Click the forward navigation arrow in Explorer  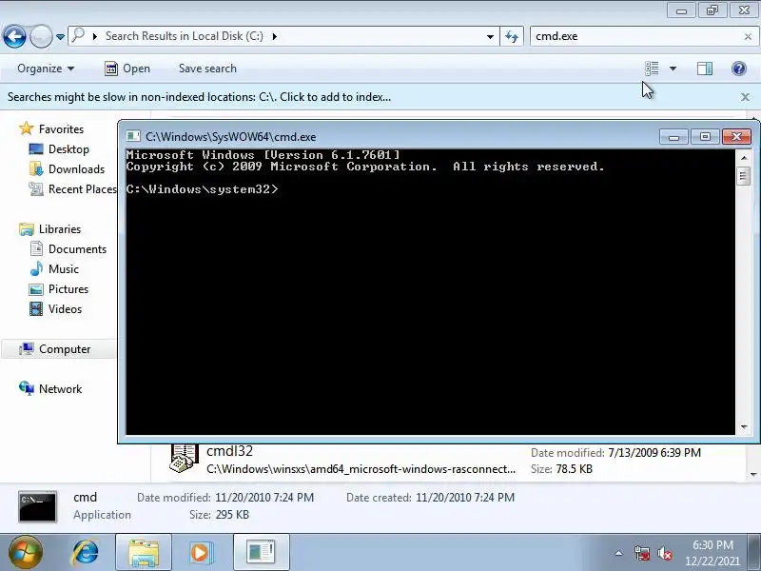(x=41, y=36)
